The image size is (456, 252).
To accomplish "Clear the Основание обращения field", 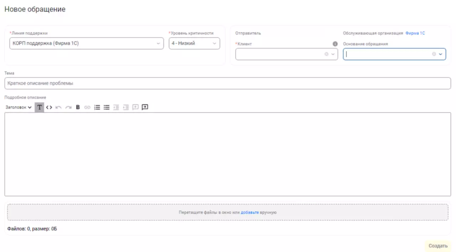I will pos(434,54).
